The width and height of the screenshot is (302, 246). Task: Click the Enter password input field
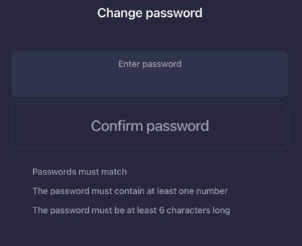pos(150,74)
